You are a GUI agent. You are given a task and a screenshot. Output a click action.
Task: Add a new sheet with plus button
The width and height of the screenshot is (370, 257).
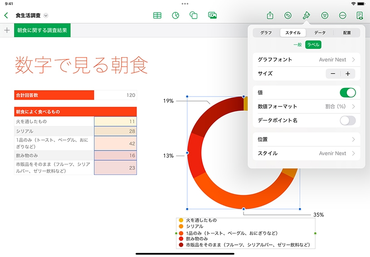tap(7, 30)
